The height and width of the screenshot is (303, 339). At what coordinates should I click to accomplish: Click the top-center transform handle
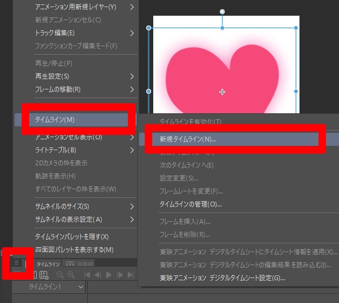[x=222, y=28]
